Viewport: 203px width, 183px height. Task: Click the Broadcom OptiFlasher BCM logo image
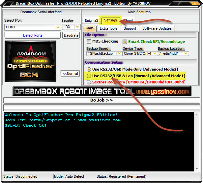[30, 61]
